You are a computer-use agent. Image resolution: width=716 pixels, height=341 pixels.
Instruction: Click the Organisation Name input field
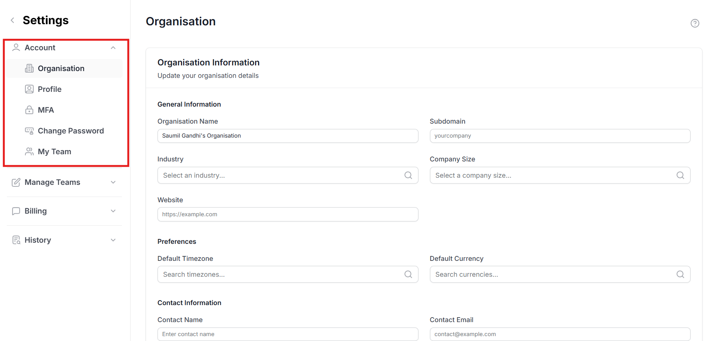(x=288, y=136)
